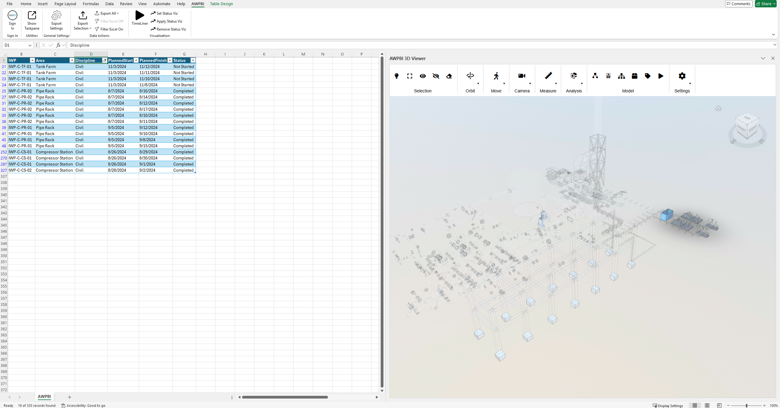The height and width of the screenshot is (408, 780).
Task: Launch the TimeLiner play button
Action: coord(140,18)
